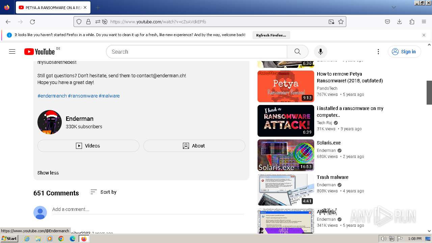Open the Solaris.exe video thumbnail
432x243 pixels.
point(286,155)
